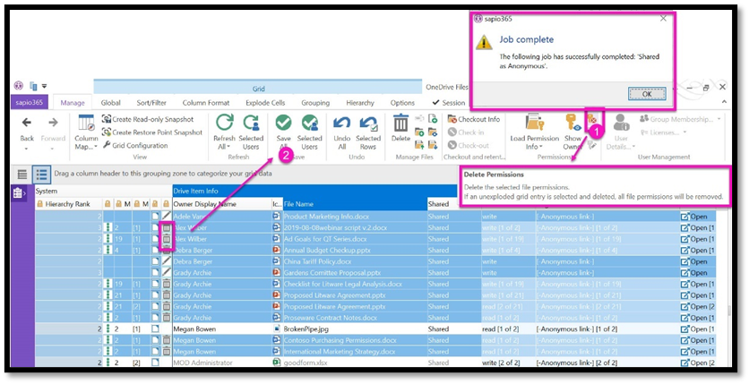Viewport: 749px width, 384px height.
Task: Open the Column Format tab
Action: (206, 103)
